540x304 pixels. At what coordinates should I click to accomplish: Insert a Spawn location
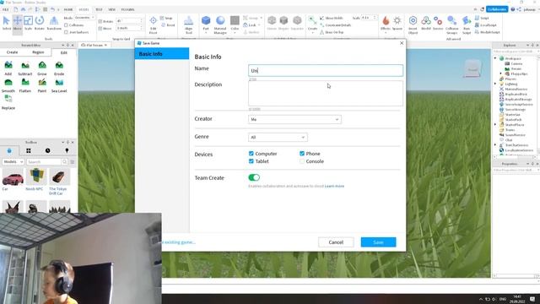click(397, 23)
